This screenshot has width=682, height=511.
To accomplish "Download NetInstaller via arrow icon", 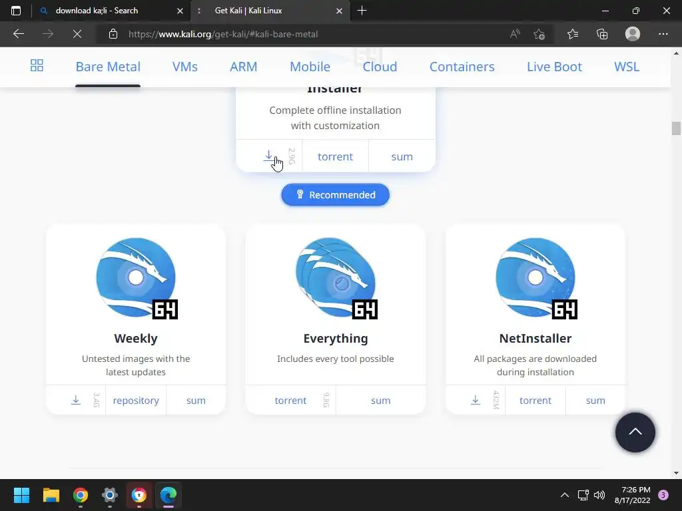I will pos(476,400).
